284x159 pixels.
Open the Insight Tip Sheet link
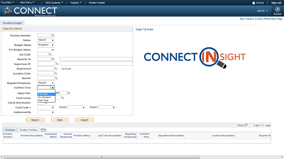point(144,30)
